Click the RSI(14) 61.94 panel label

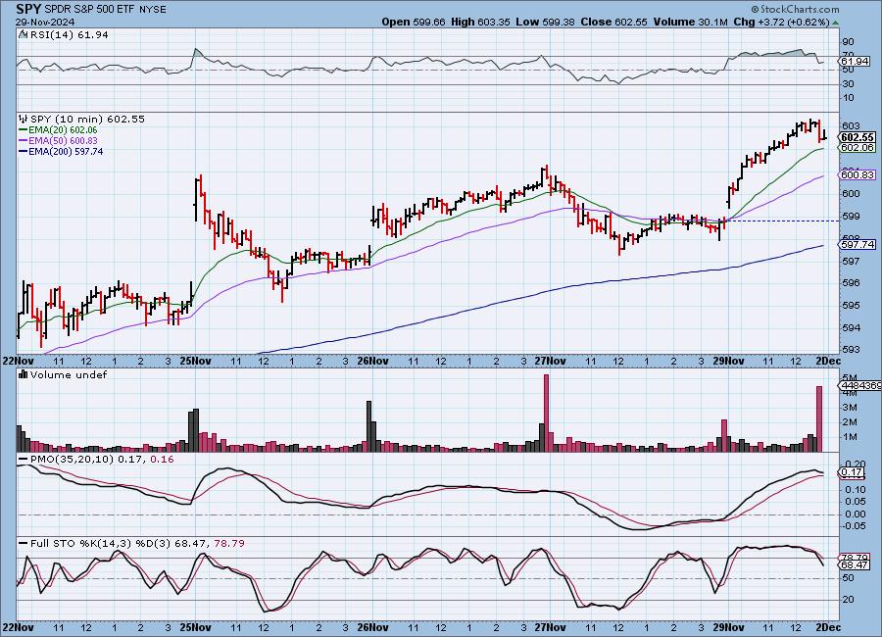click(x=69, y=34)
